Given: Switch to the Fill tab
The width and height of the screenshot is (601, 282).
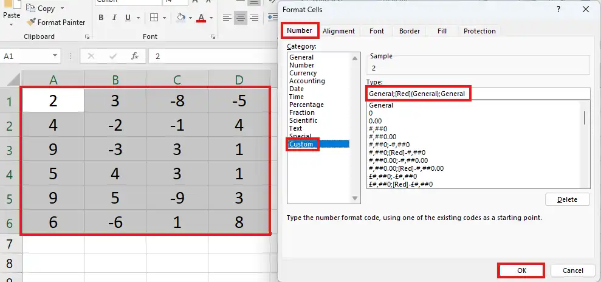Looking at the screenshot, I should pos(442,31).
